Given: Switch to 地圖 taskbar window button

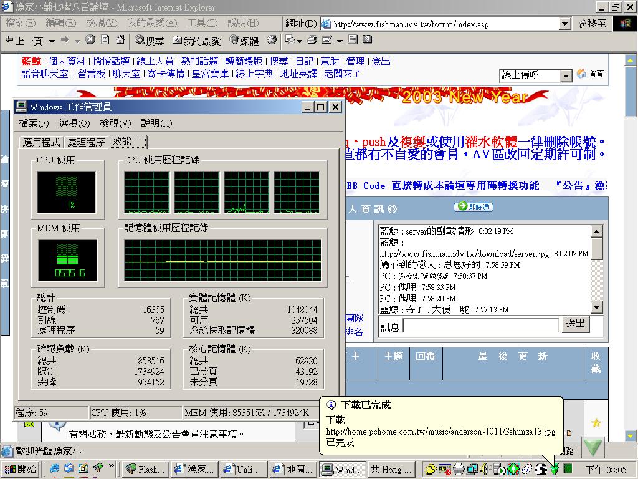Looking at the screenshot, I should pos(293,469).
